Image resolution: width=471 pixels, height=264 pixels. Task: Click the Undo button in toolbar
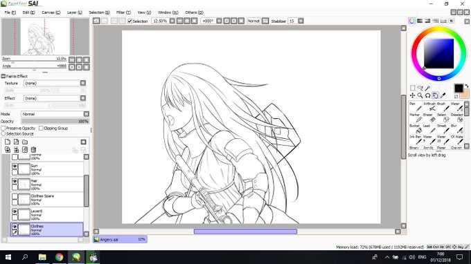pos(96,21)
